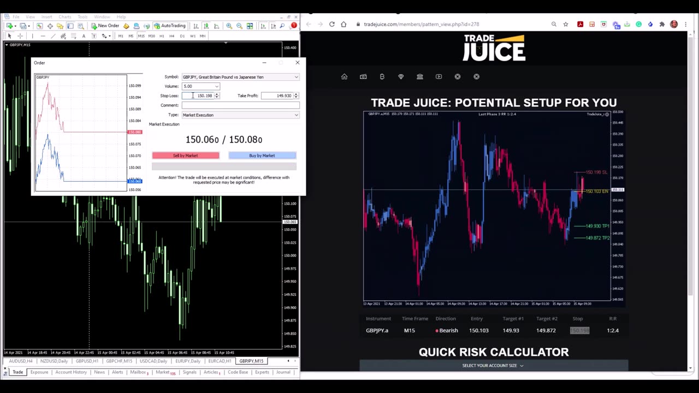This screenshot has width=699, height=393.
Task: Switch chart to candlestick display icon
Action: pos(206,26)
